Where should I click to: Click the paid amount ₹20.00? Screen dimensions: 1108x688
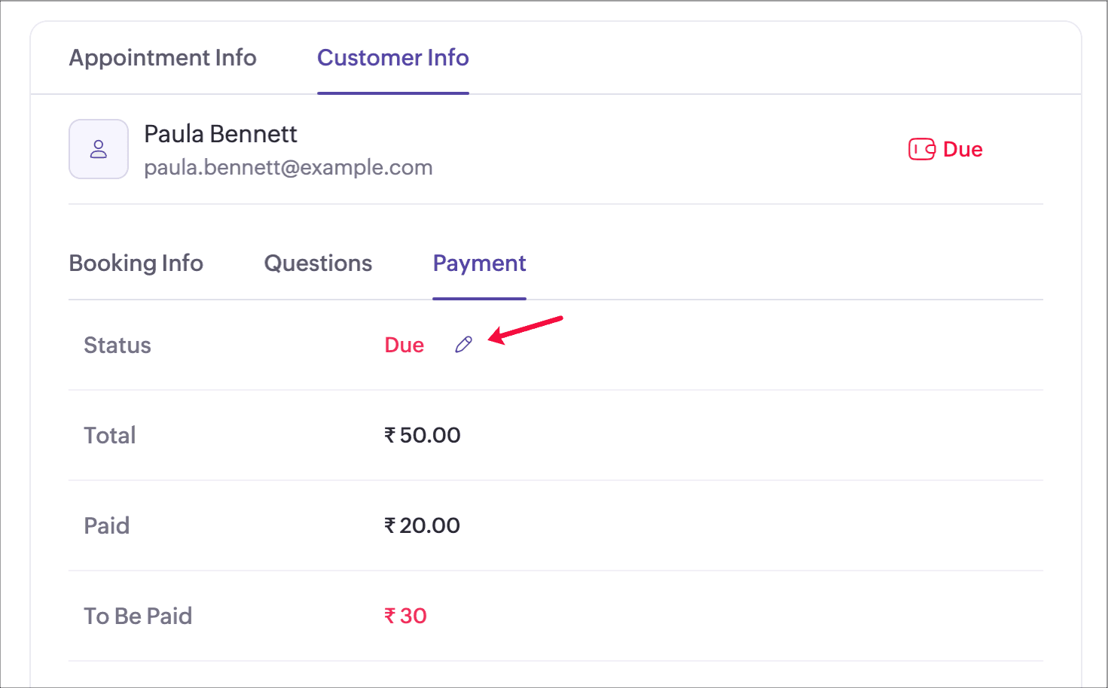[x=423, y=525]
